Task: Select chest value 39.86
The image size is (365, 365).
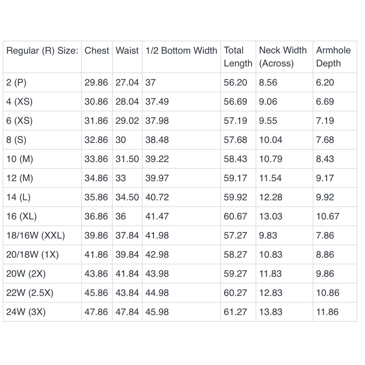Action: (96, 236)
